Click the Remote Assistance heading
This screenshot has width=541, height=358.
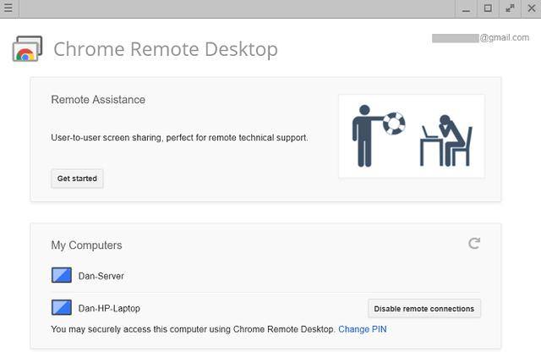click(x=98, y=100)
